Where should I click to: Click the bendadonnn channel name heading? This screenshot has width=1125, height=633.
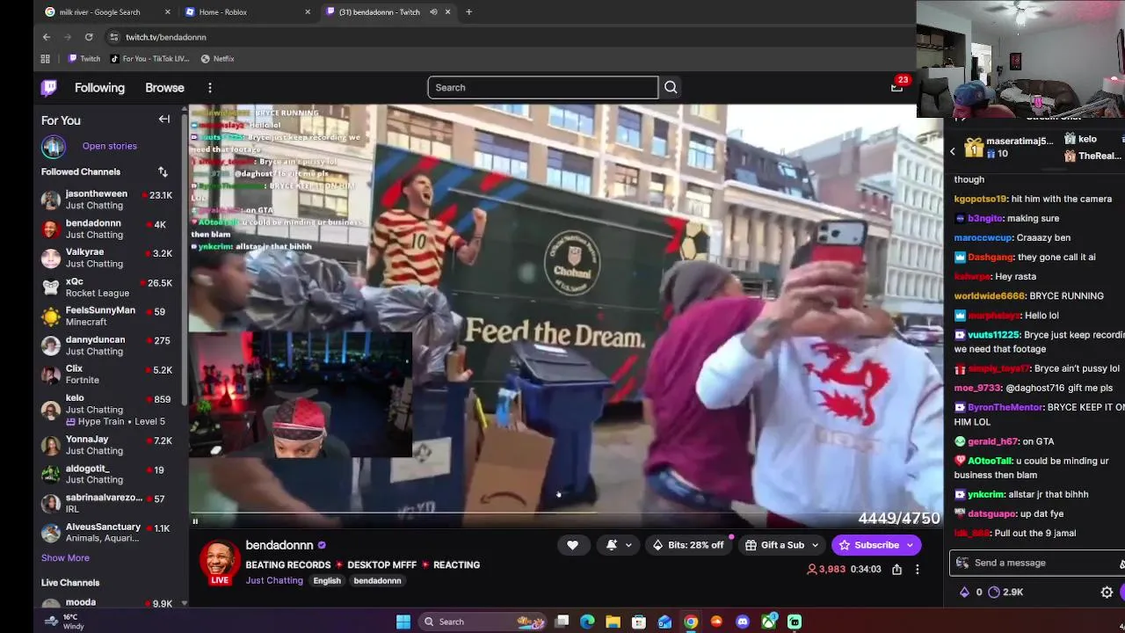pos(279,545)
